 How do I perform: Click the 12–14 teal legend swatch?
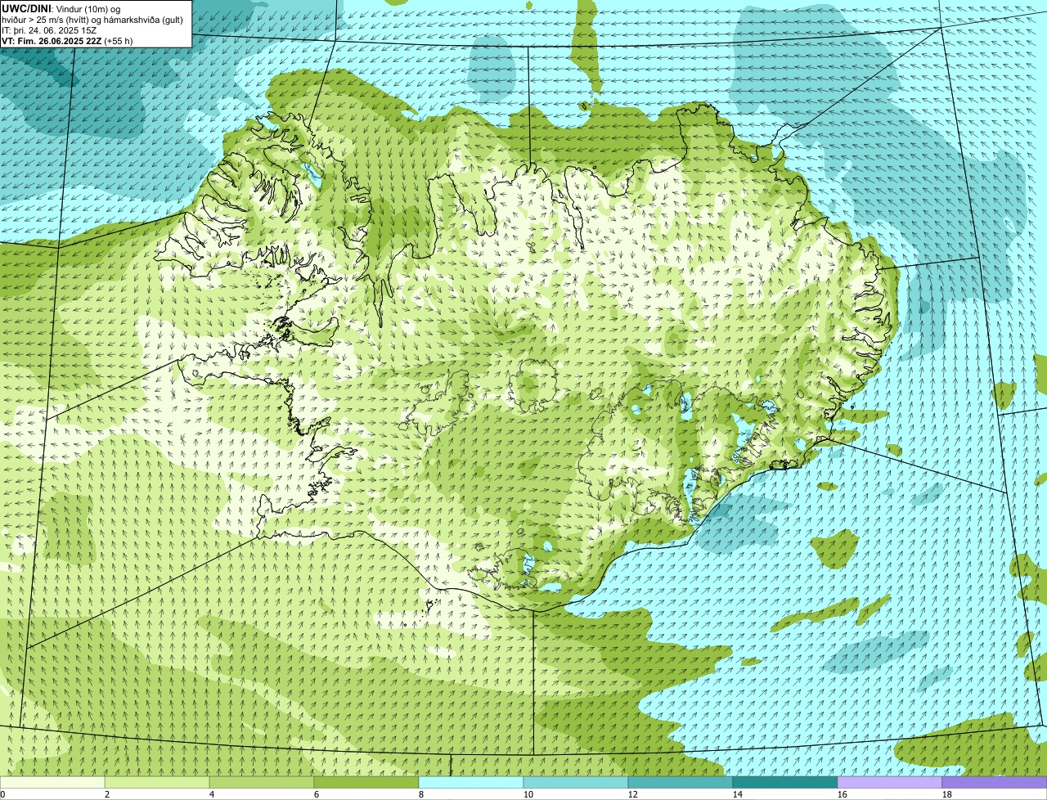click(681, 782)
